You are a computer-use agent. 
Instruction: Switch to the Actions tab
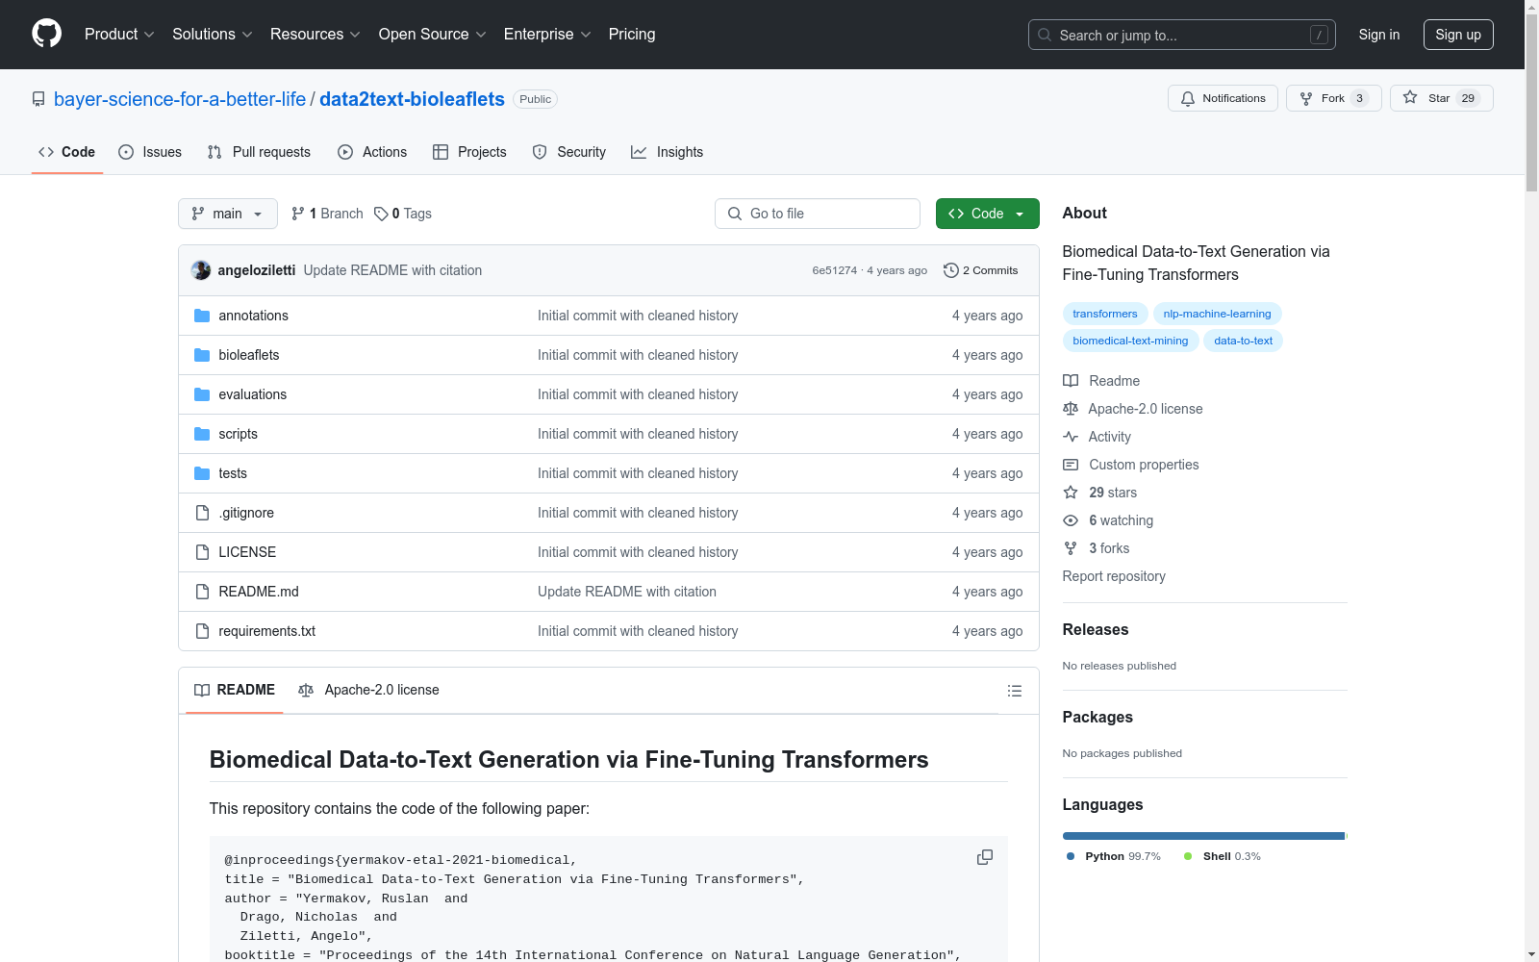(372, 152)
